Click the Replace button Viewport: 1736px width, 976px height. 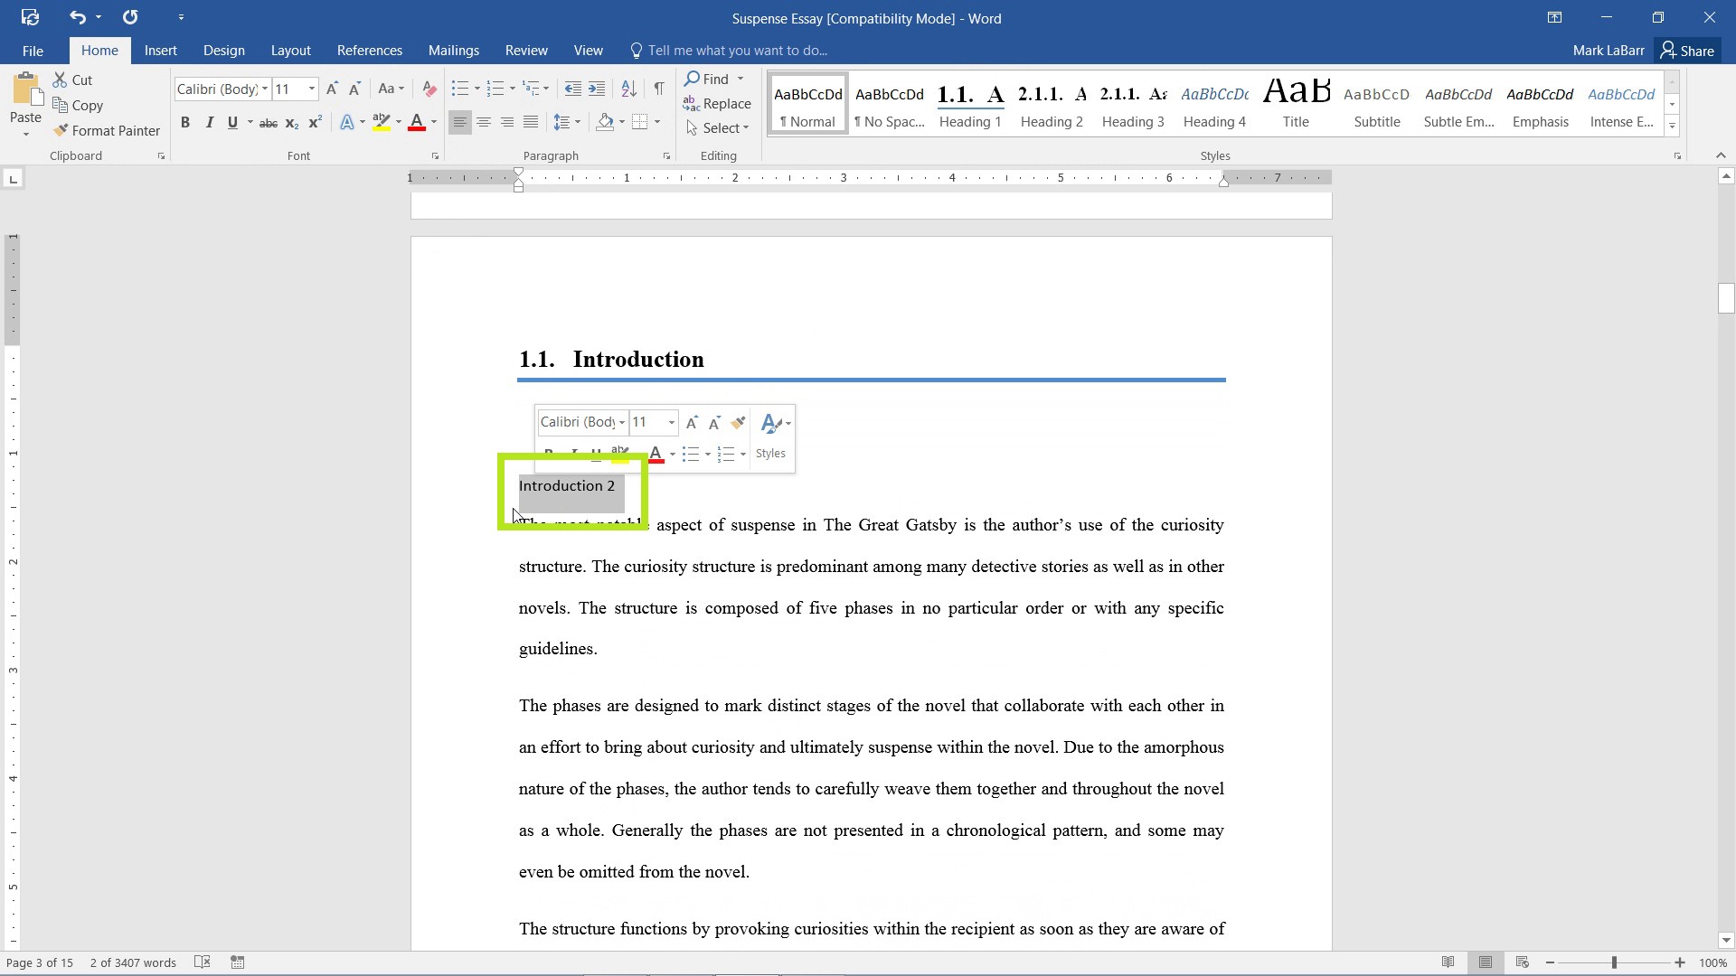(x=719, y=103)
